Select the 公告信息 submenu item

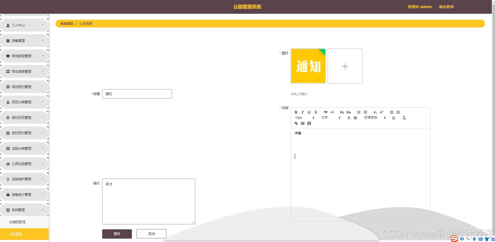pos(24,234)
